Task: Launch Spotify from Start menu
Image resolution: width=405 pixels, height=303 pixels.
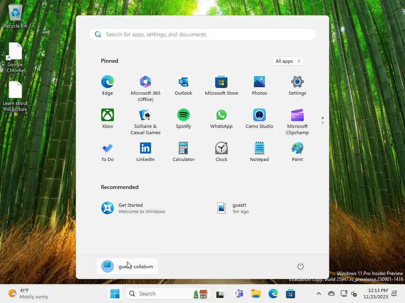Action: coord(184,119)
